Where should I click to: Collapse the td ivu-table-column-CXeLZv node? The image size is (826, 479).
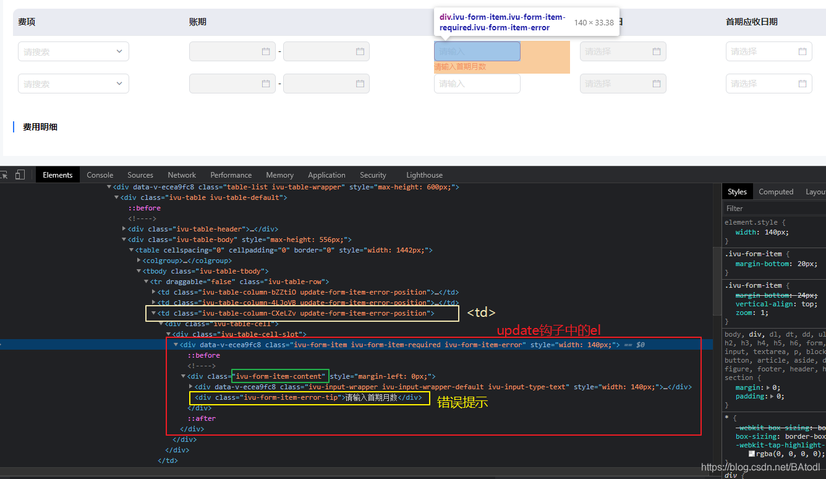pyautogui.click(x=154, y=313)
